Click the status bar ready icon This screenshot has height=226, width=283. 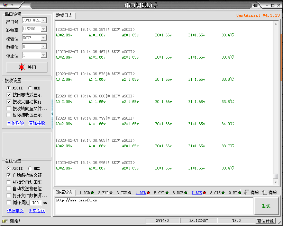(x=5, y=221)
